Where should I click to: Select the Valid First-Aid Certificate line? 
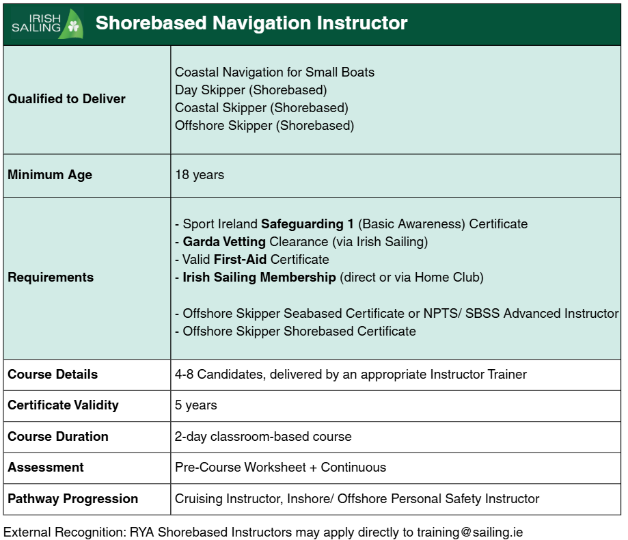pos(256,260)
